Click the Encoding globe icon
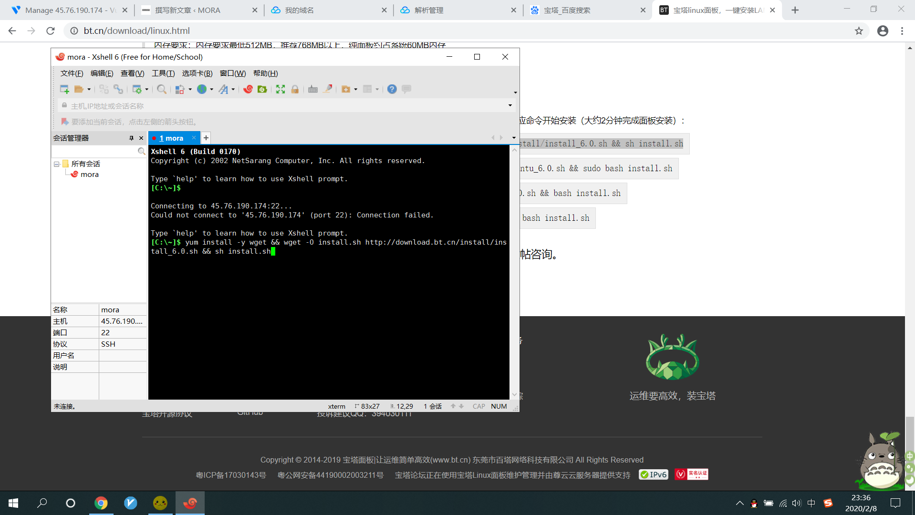The height and width of the screenshot is (515, 915). (202, 89)
